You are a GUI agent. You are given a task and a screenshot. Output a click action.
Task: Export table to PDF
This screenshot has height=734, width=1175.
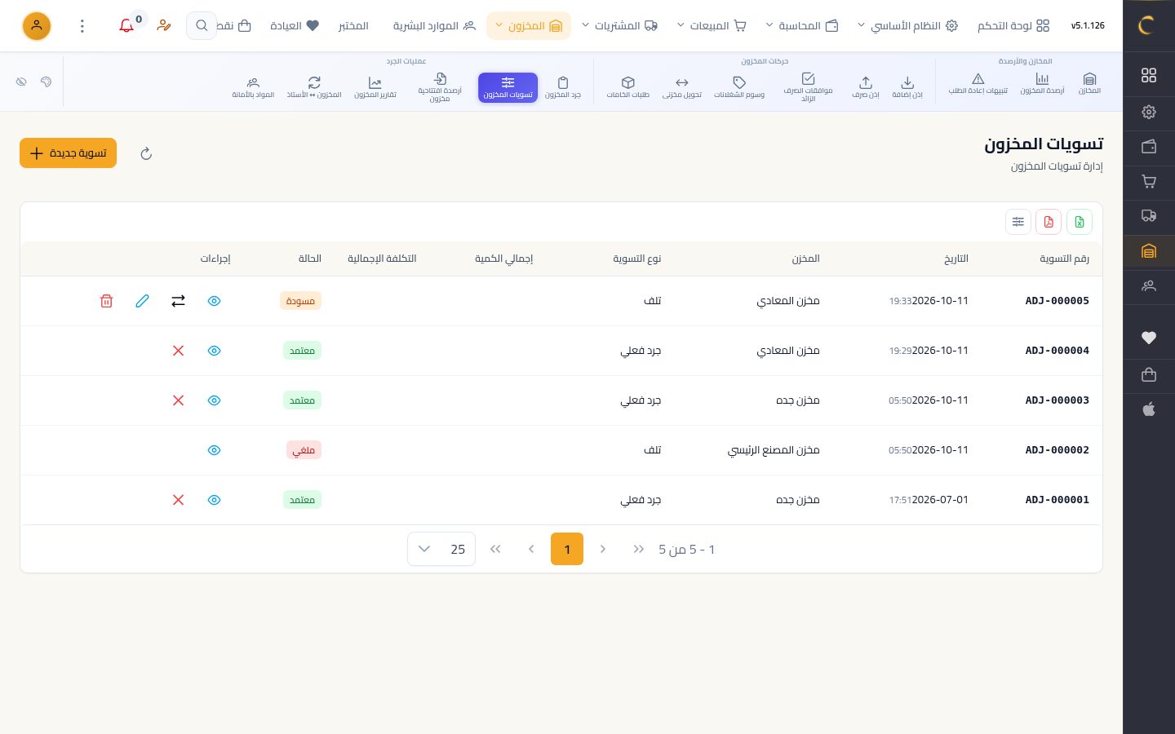pyautogui.click(x=1049, y=222)
